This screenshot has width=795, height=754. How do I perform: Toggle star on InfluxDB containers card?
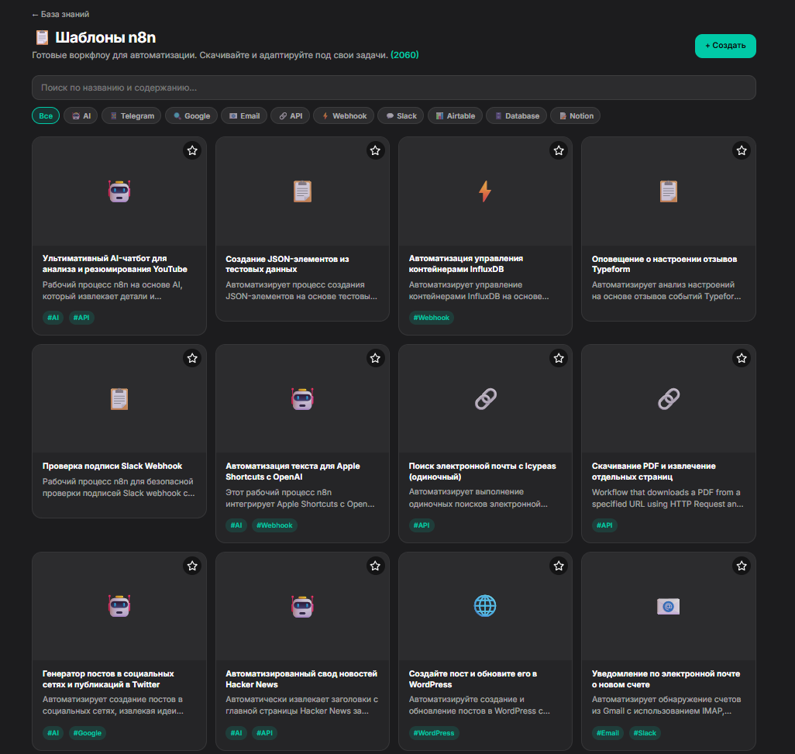[x=558, y=150]
